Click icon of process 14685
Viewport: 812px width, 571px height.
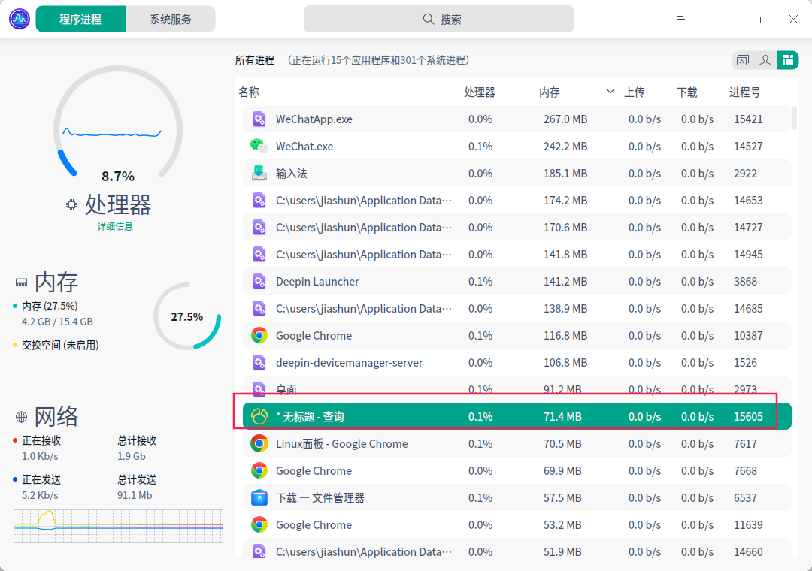[x=259, y=309]
